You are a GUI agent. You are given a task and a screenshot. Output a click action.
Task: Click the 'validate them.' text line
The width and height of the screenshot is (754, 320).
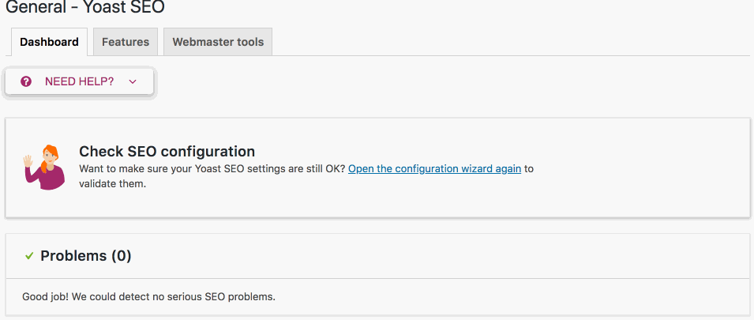tap(113, 183)
